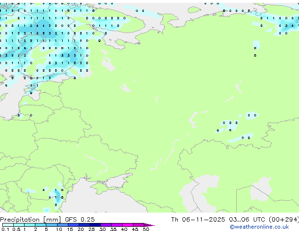Click the 40-45 mm bright magenta legend swatch
This screenshot has width=299, height=231.
128,225
